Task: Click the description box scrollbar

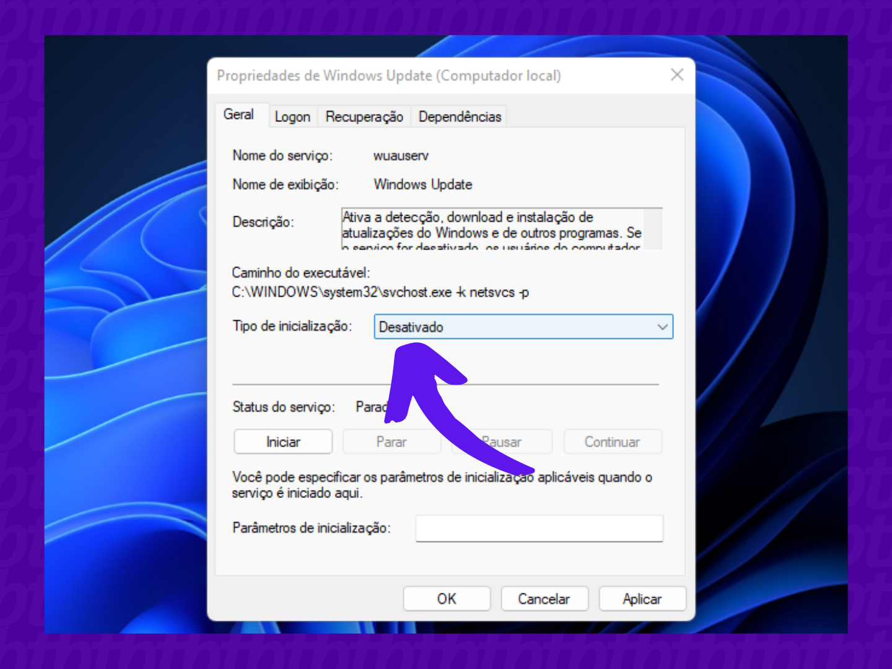Action: (653, 229)
